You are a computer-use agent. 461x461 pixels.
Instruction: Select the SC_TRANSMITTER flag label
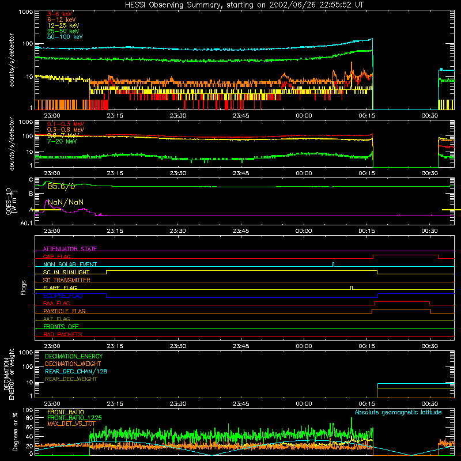(66, 280)
